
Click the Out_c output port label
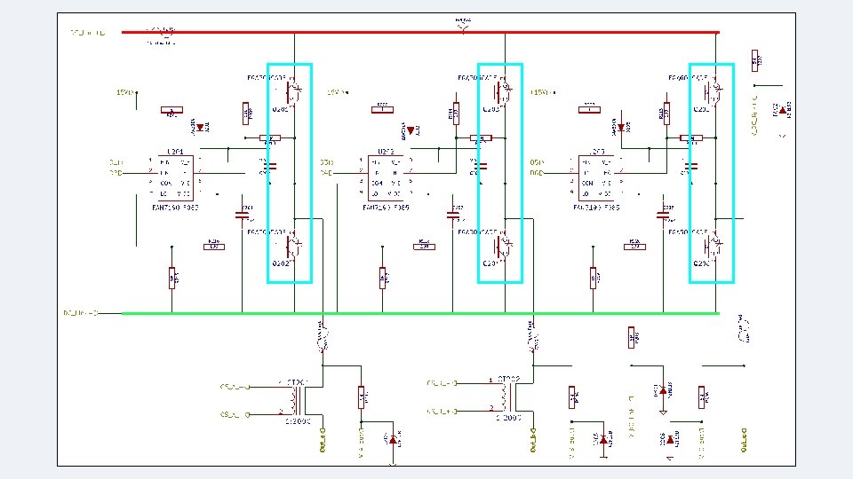744,441
